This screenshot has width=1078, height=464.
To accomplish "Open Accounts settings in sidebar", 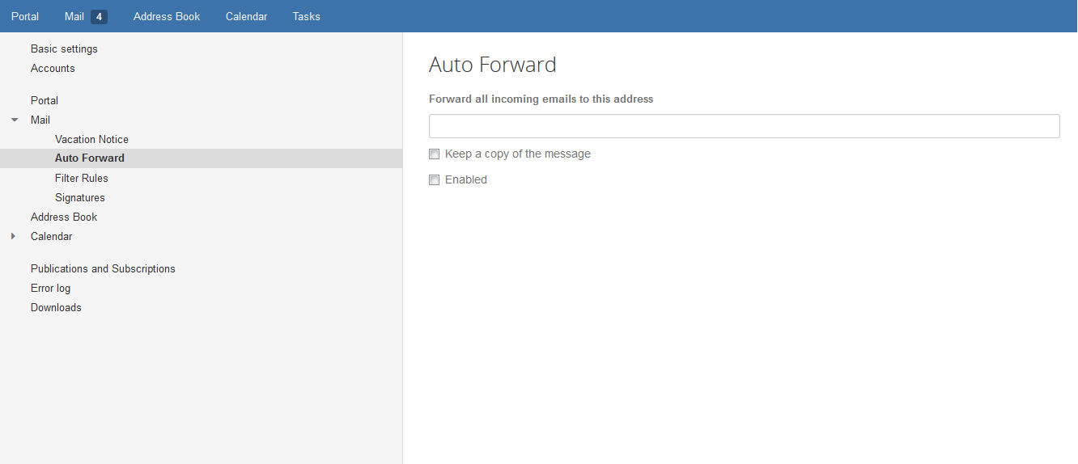I will [x=53, y=68].
